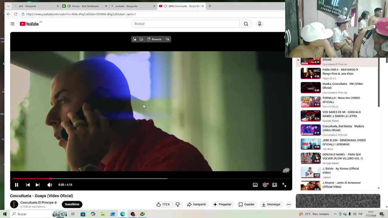Mute the video volume
The image size is (388, 218).
point(50,185)
